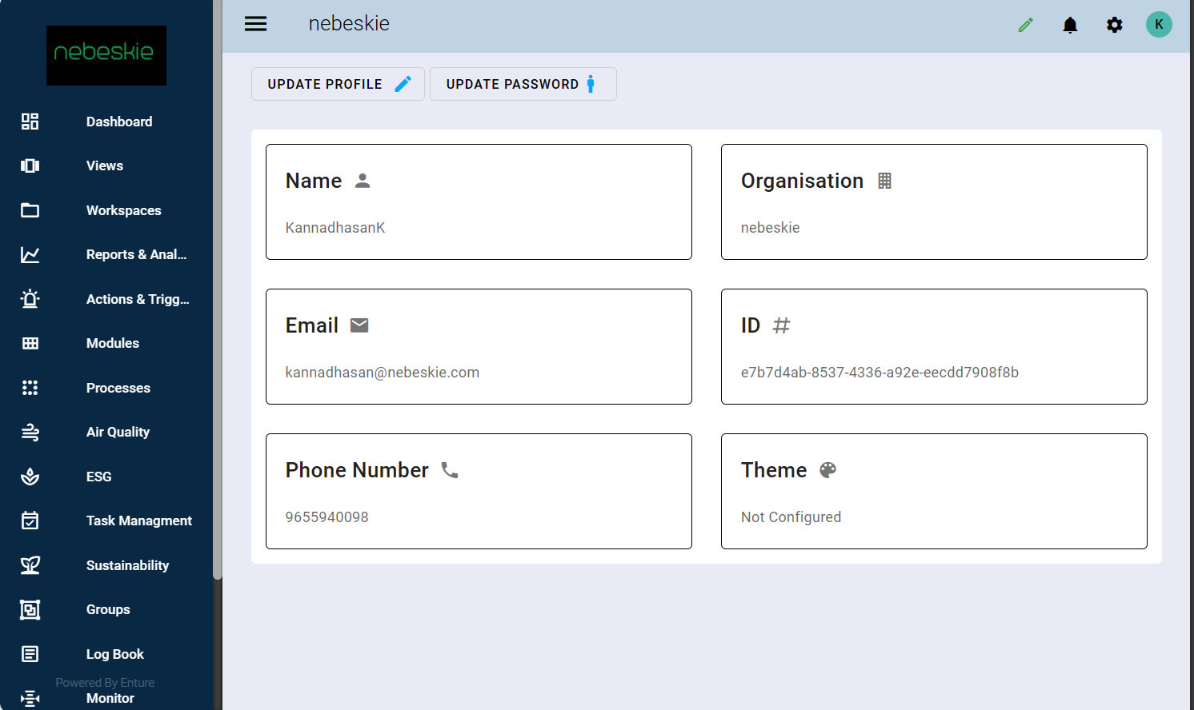Click the Update Password button
The image size is (1194, 710).
click(x=523, y=84)
